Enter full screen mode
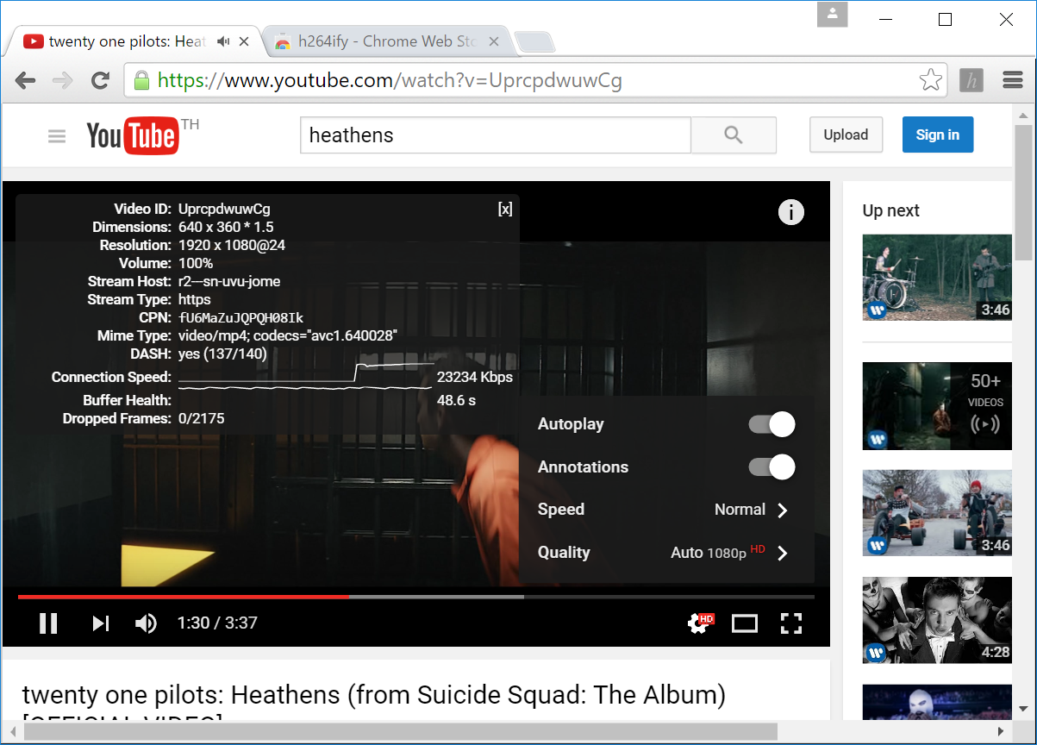 791,623
